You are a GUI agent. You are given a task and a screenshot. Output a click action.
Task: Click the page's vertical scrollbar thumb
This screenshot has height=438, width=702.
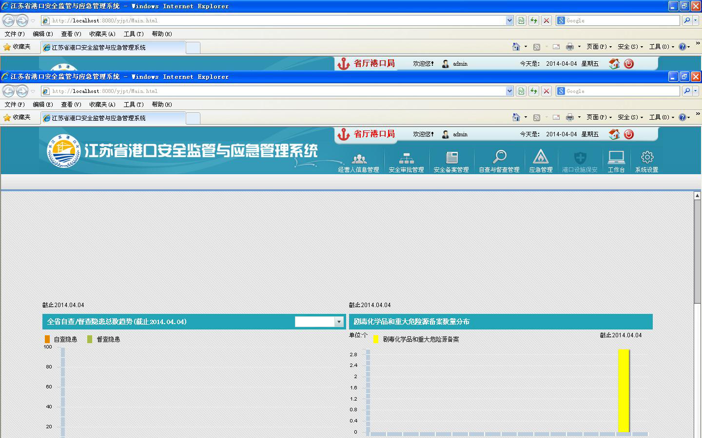697,251
